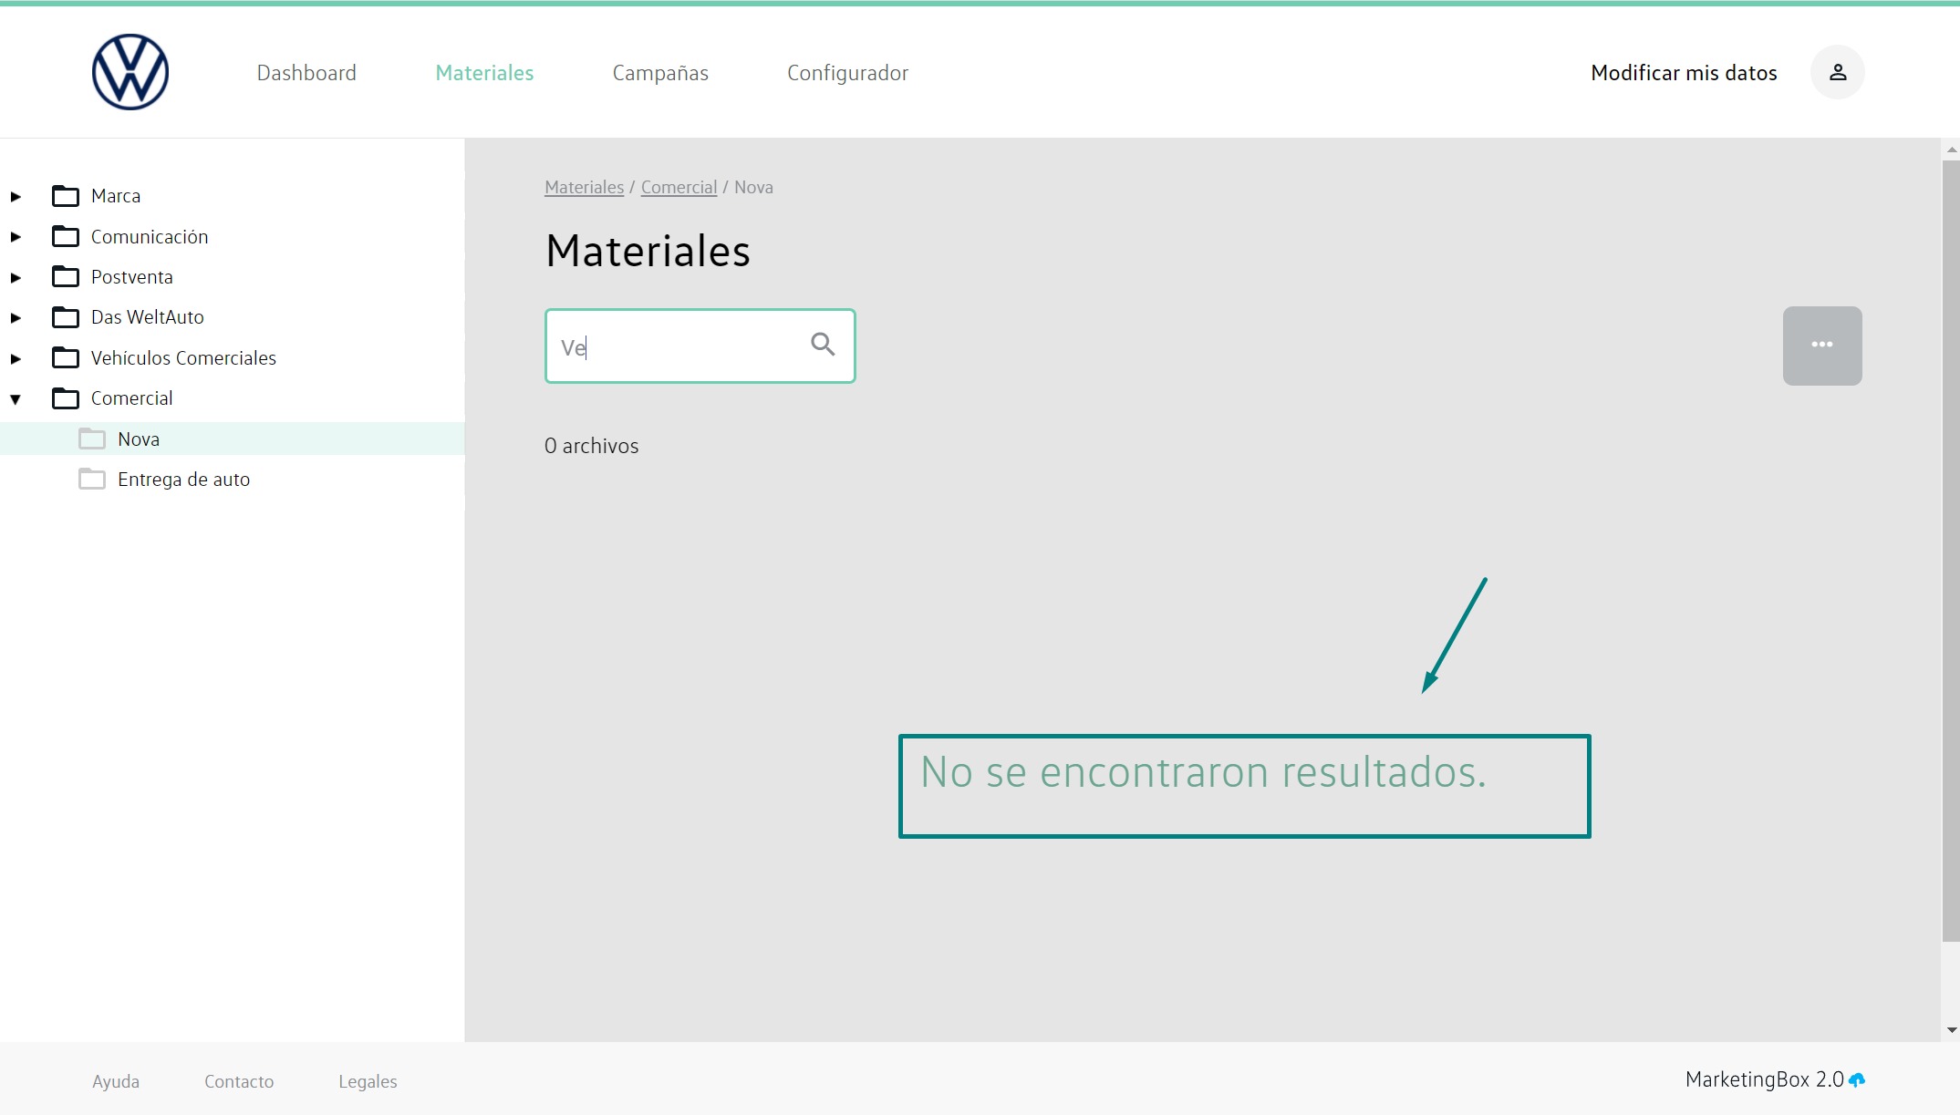Focus the materials search text field
The width and height of the screenshot is (1960, 1115).
click(675, 346)
